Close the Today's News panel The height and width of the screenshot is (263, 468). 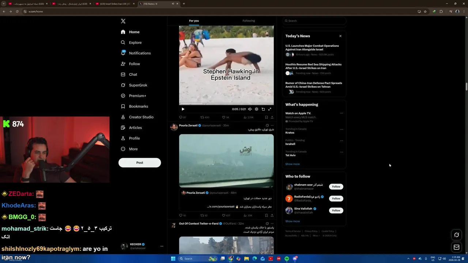[x=340, y=36]
